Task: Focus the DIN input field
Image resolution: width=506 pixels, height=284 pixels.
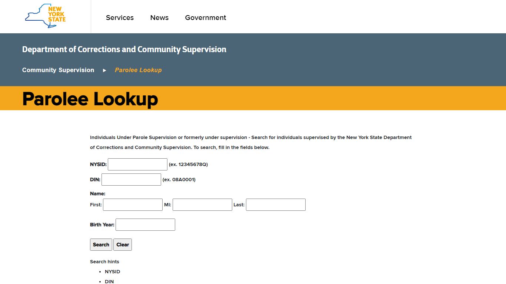Action: pos(131,179)
